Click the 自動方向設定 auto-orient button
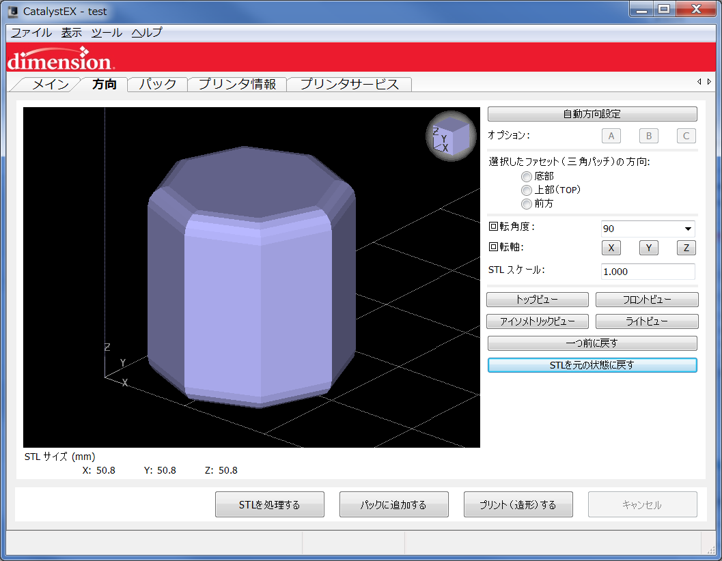 [x=592, y=113]
